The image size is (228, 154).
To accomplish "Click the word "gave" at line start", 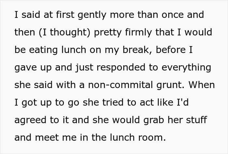I will (25, 68).
